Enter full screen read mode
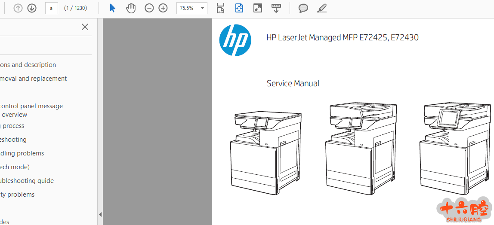The height and width of the screenshot is (225, 494). [258, 8]
